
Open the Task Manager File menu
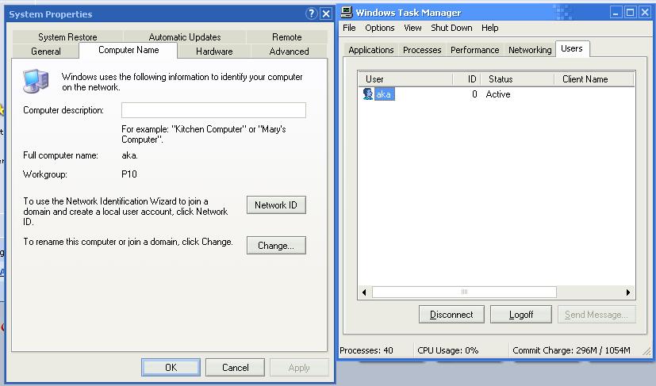tap(349, 28)
